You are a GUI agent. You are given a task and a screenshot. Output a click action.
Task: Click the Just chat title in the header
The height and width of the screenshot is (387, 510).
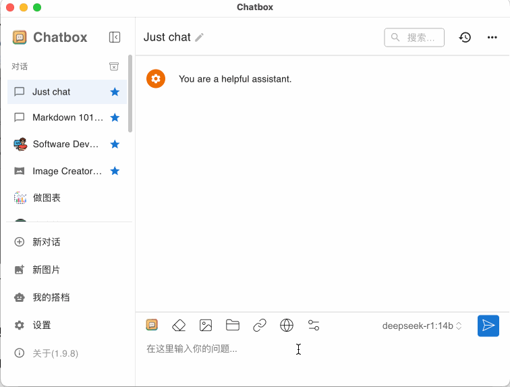(x=167, y=37)
